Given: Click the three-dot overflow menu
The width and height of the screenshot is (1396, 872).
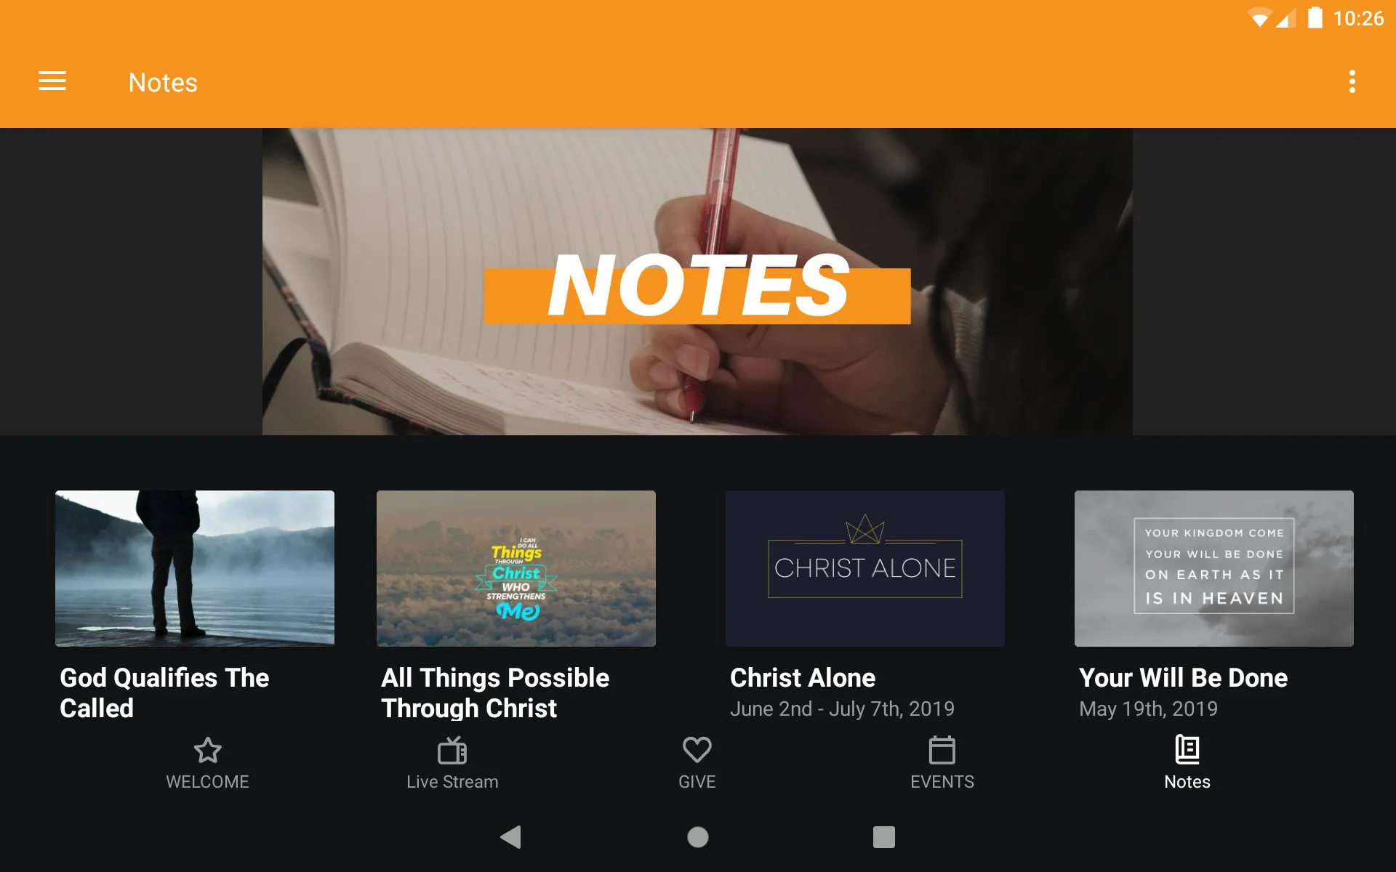Looking at the screenshot, I should (1353, 82).
